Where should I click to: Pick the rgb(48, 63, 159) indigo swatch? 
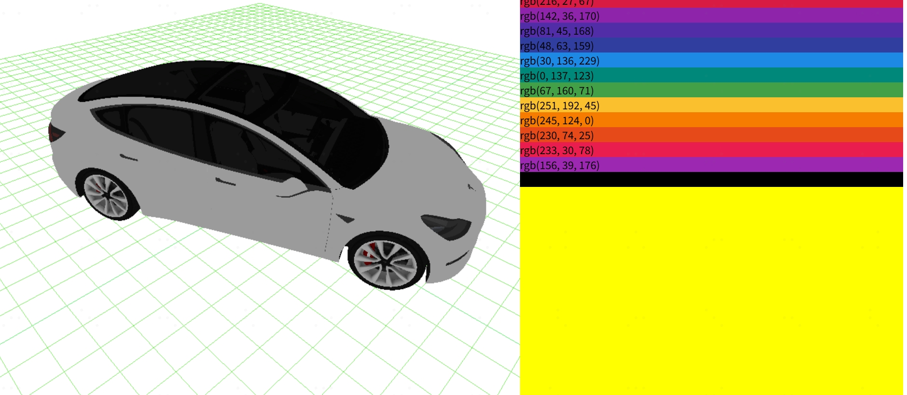pos(711,45)
